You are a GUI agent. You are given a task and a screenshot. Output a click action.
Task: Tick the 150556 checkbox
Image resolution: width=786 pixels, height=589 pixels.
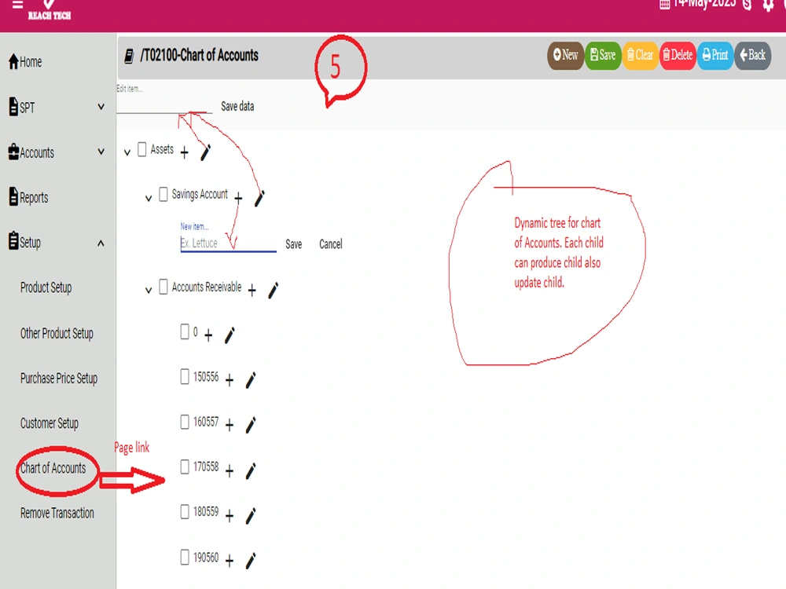[185, 377]
